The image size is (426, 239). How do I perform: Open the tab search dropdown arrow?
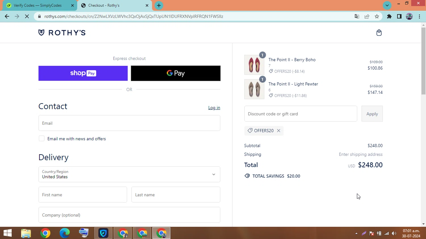coord(387,5)
